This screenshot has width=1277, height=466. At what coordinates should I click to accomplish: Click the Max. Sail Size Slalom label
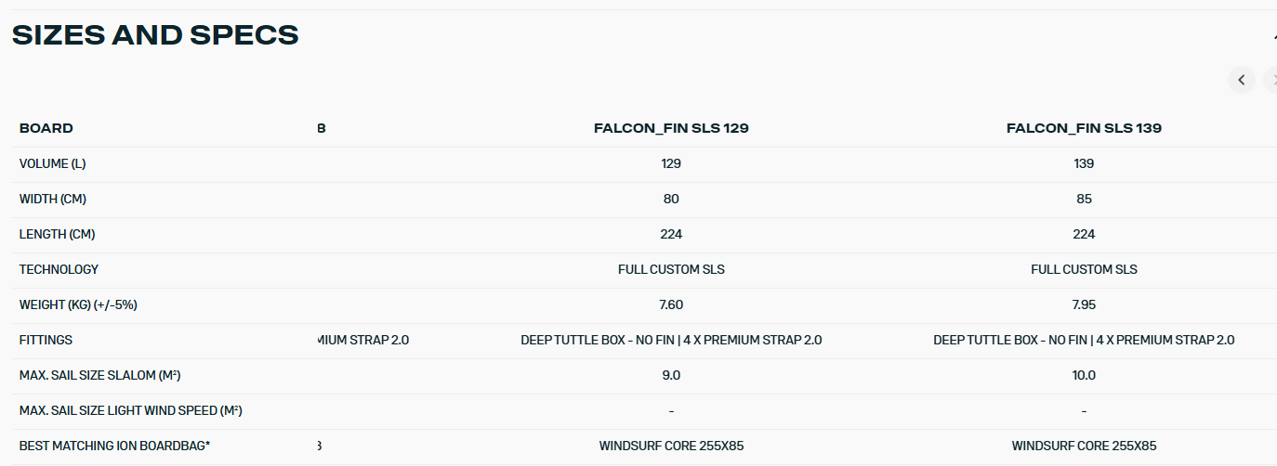point(99,376)
